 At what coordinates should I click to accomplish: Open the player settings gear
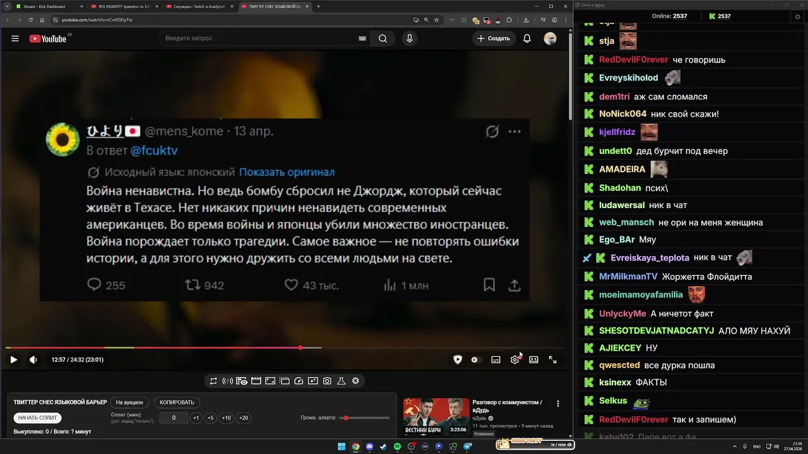click(x=514, y=359)
